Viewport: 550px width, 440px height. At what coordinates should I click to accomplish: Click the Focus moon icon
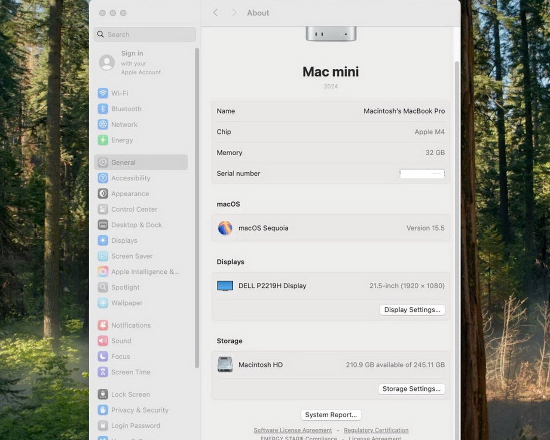(x=103, y=356)
